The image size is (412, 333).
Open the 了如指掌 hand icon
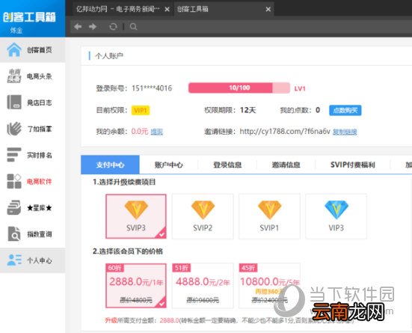click(x=14, y=129)
